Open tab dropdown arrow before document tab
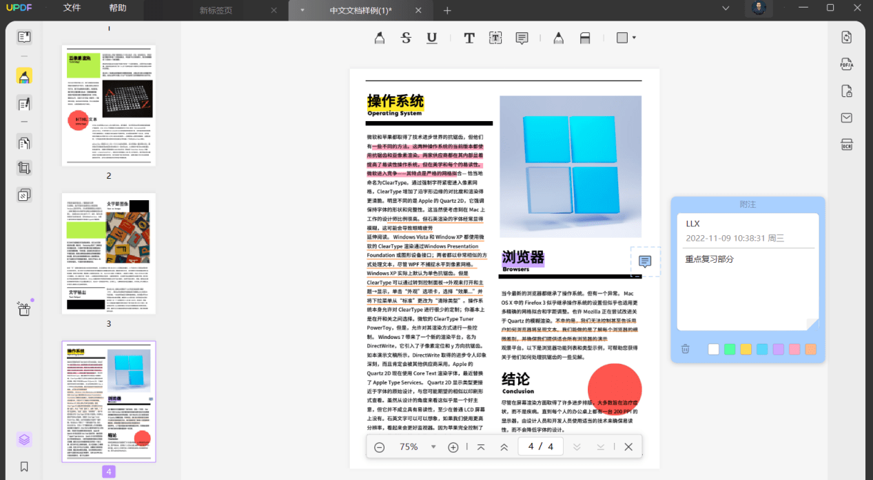This screenshot has width=873, height=480. point(302,10)
